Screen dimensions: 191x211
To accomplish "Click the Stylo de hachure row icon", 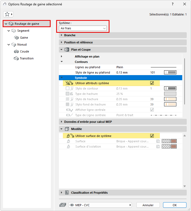I will click(69, 99).
